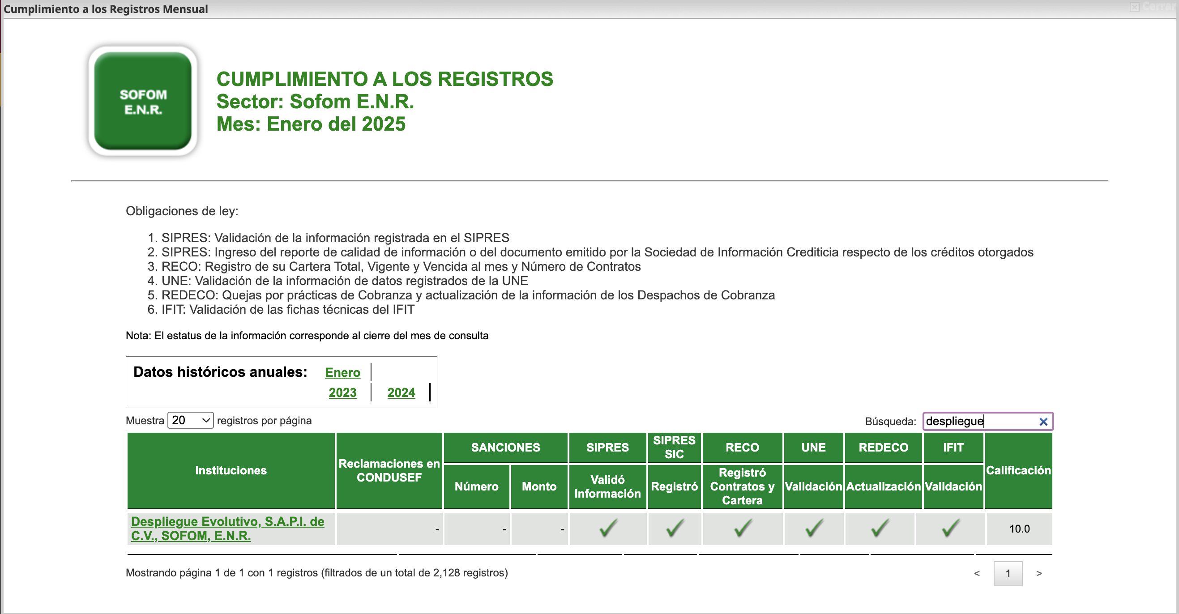Screen dimensions: 1179x614
Task: Click obligation item 5 REDECO text
Action: 468,295
